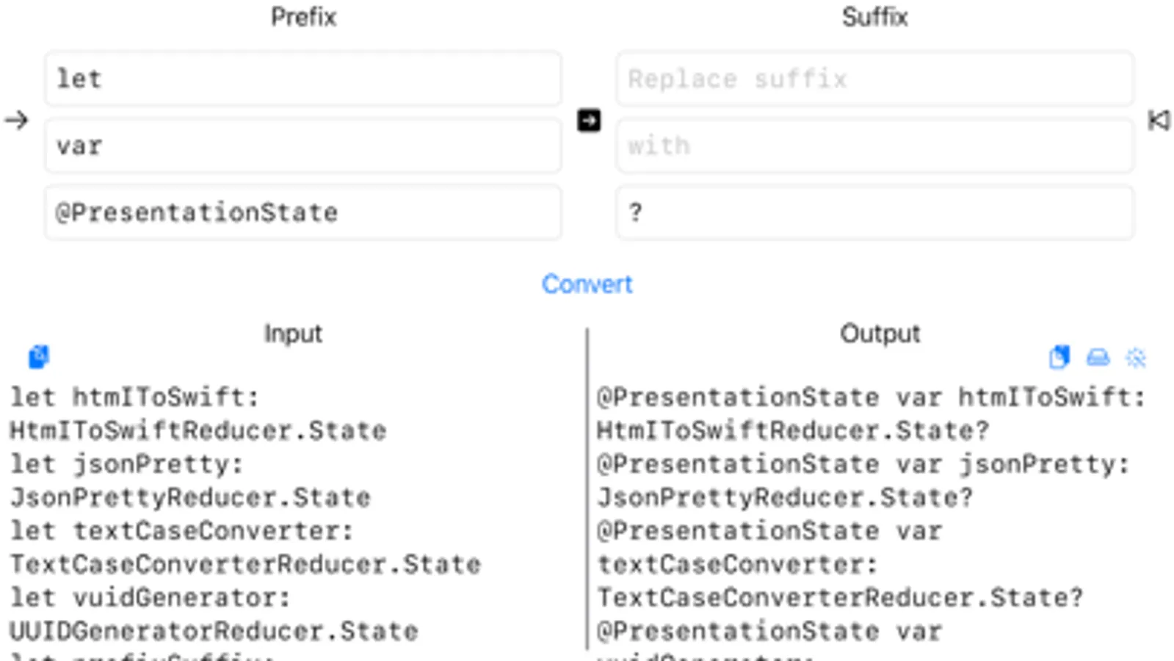This screenshot has height=661, width=1174.
Task: Click the skip-to-end icon right of Suffix fields
Action: pos(1159,120)
